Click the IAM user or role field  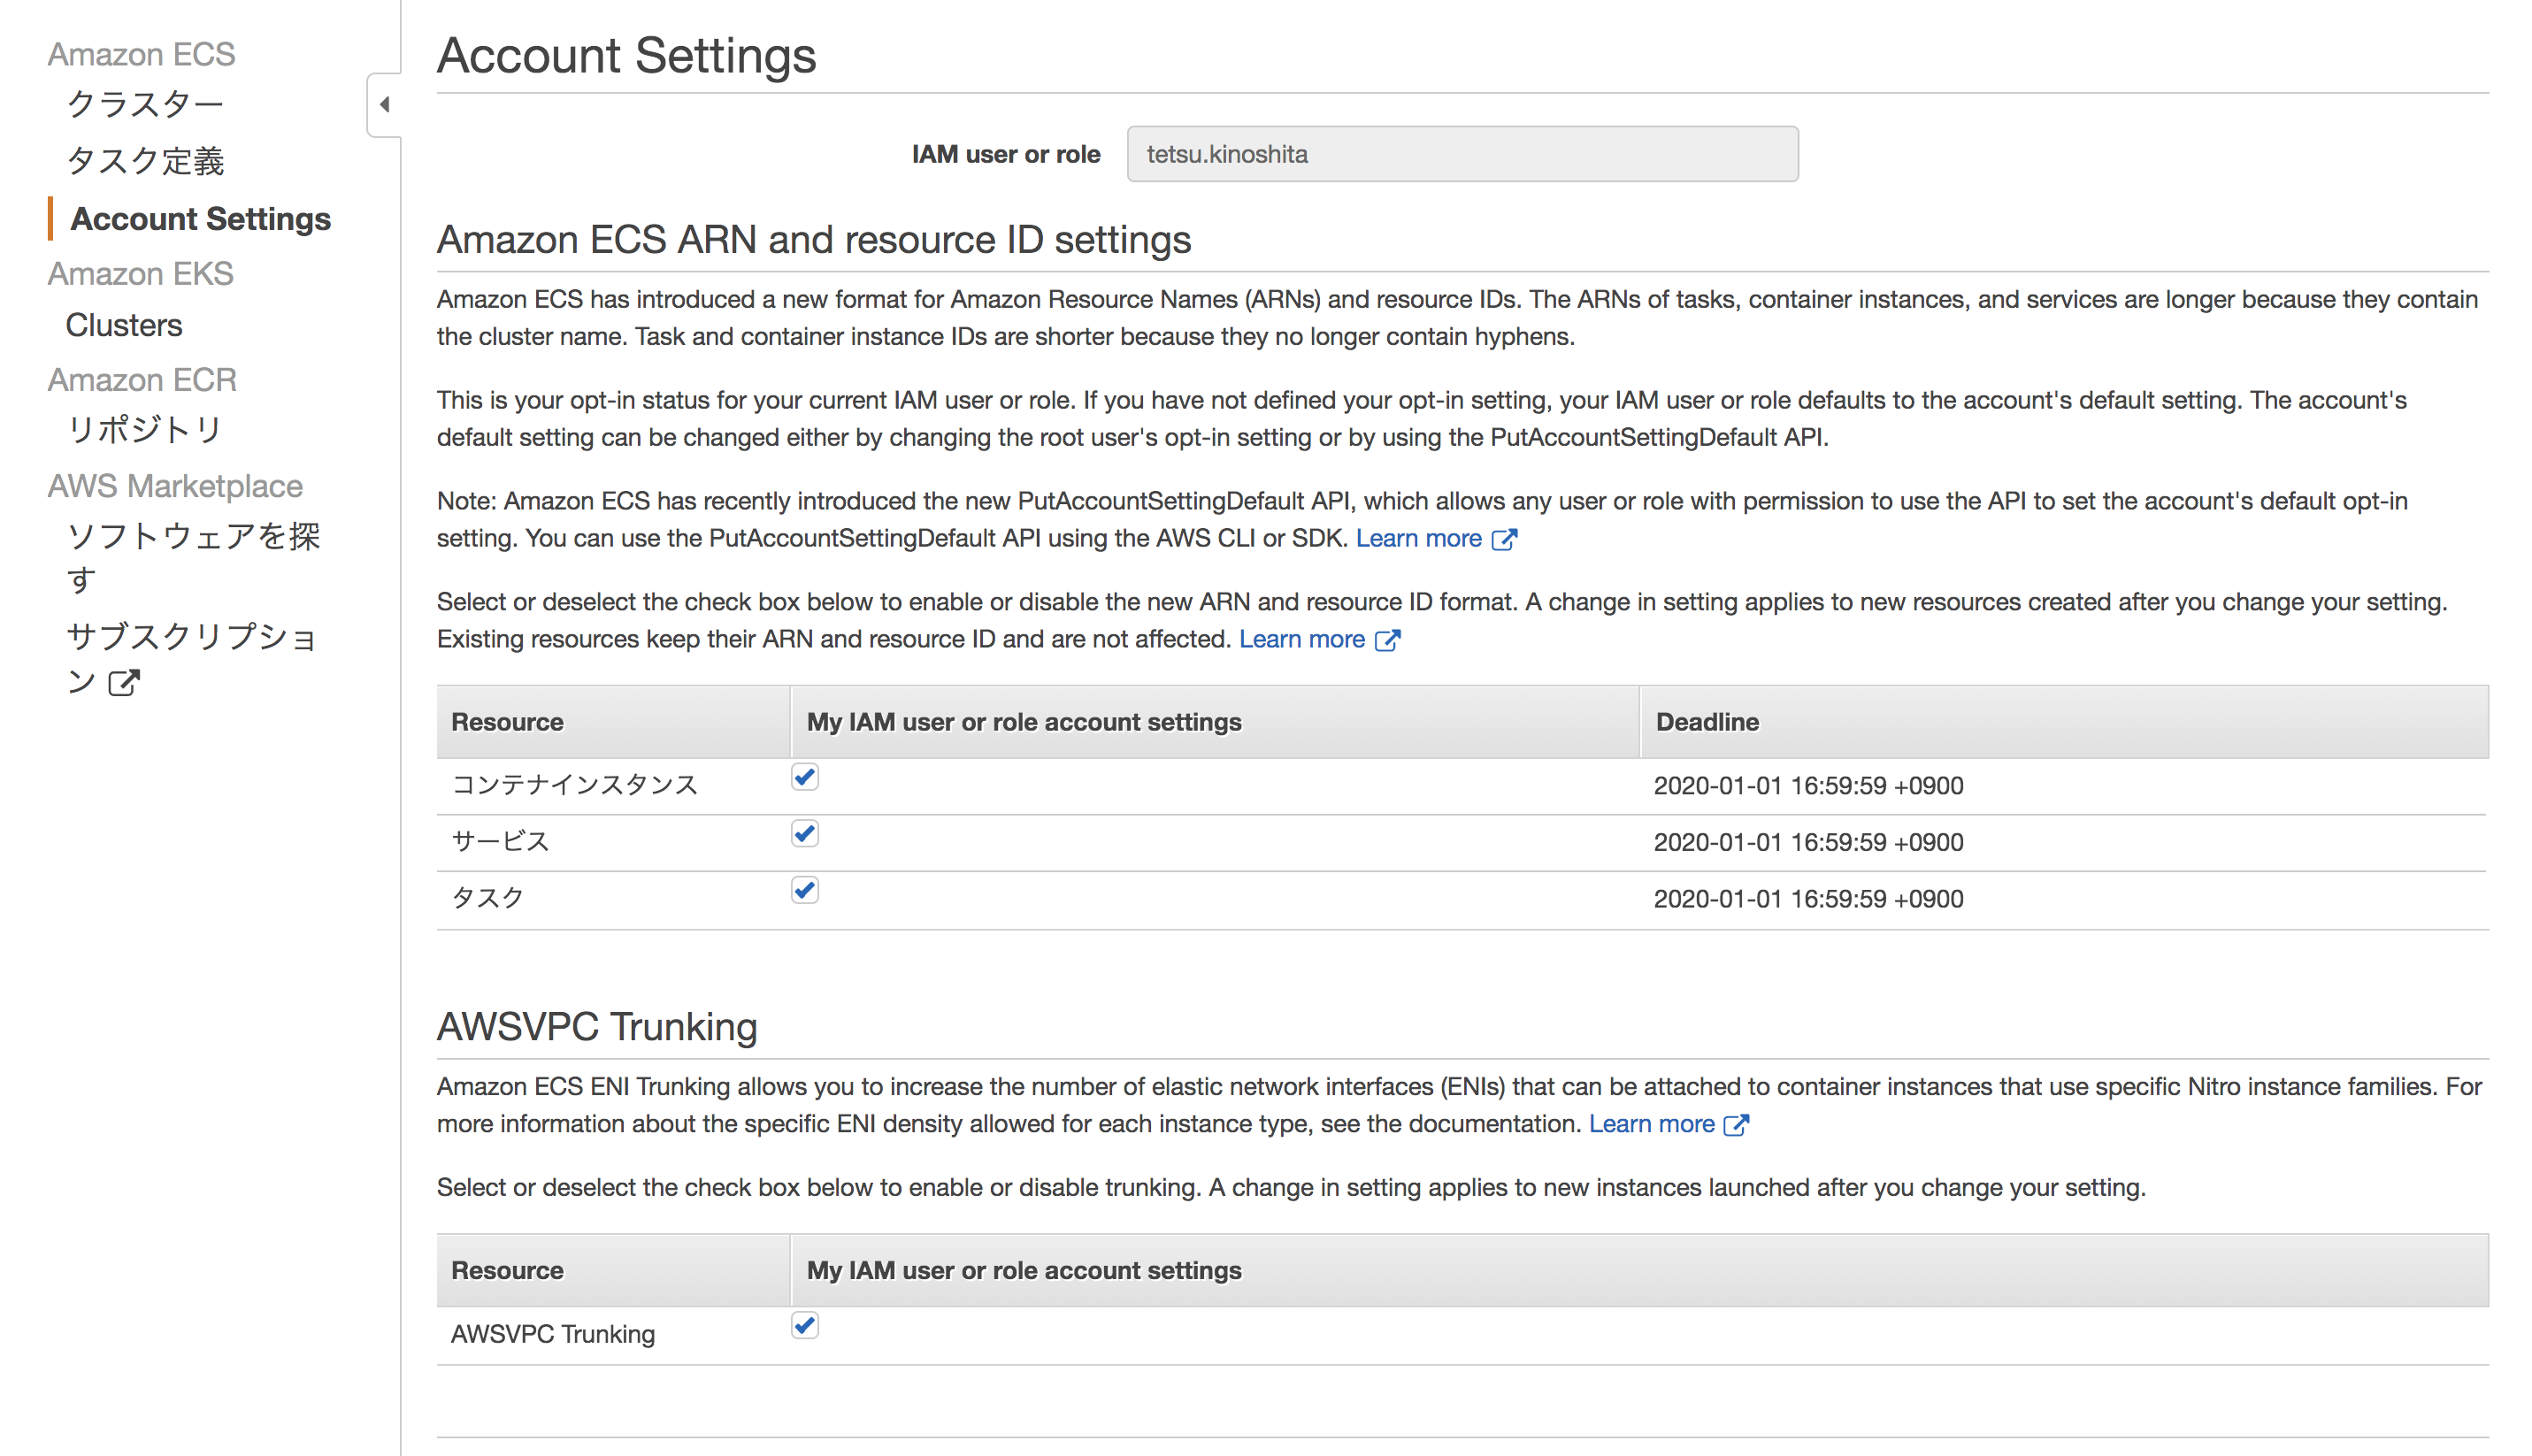(x=1461, y=154)
